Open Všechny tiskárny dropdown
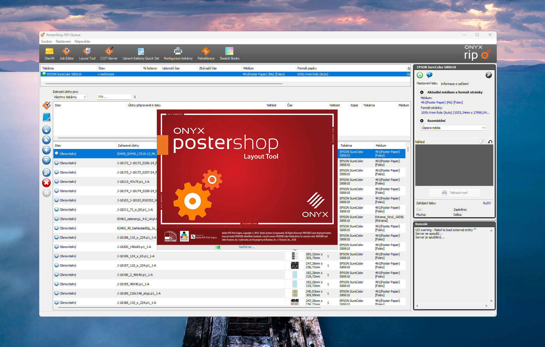 [x=70, y=97]
